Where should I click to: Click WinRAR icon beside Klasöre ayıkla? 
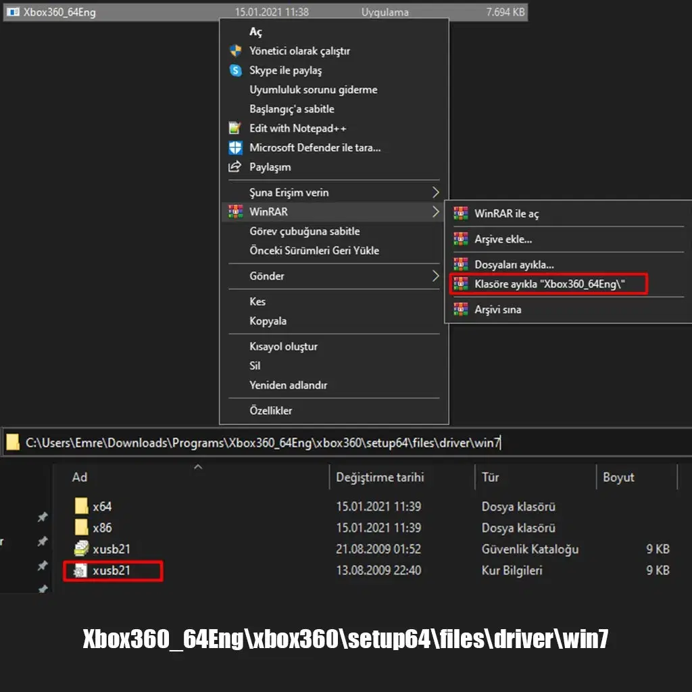pos(461,284)
